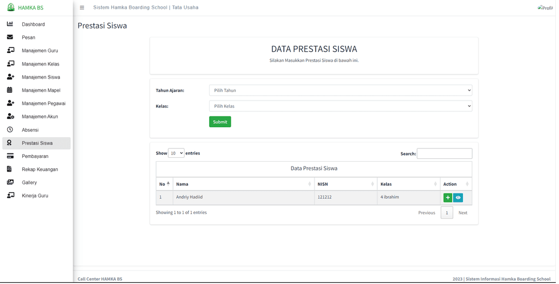559x284 pixels.
Task: Click the Kinerja Guru icon
Action: tap(11, 196)
